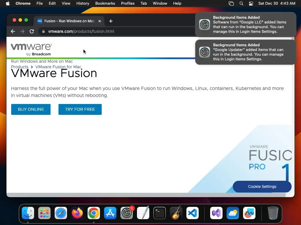Open a new Chrome tab
Image resolution: width=301 pixels, height=225 pixels.
[111, 21]
